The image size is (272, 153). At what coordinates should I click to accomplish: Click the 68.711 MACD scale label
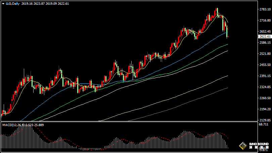(264, 125)
